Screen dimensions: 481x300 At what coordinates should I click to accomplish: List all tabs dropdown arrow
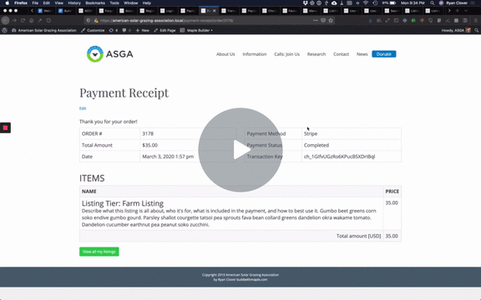[466, 11]
